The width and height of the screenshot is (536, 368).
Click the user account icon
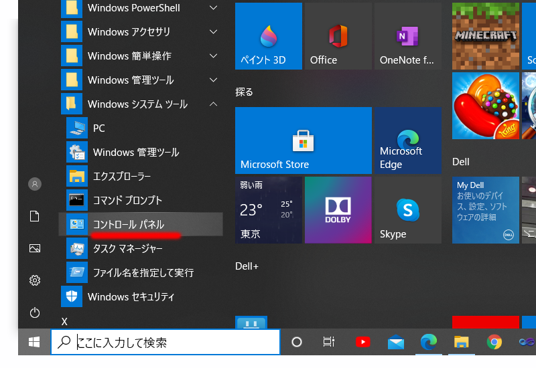[x=35, y=184]
